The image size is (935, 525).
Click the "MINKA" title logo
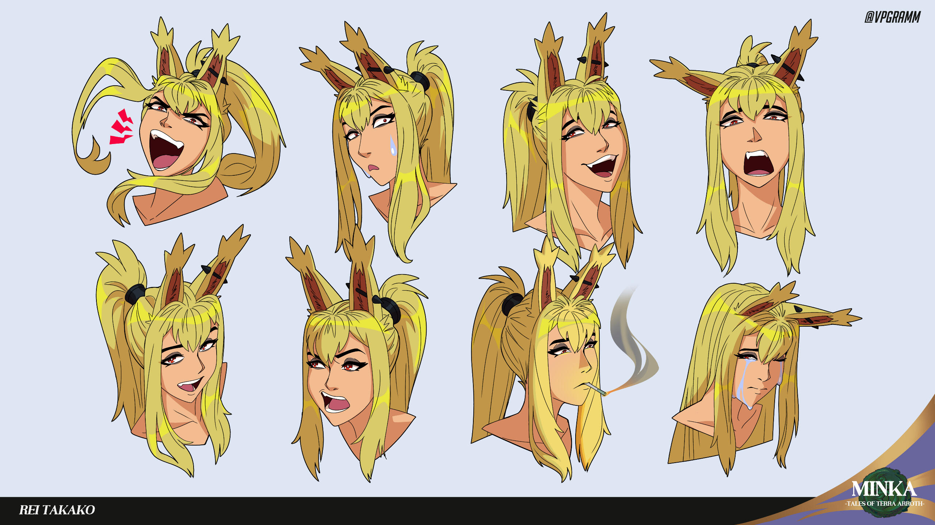(x=884, y=489)
